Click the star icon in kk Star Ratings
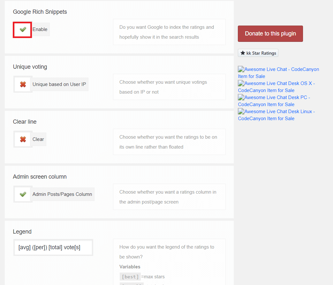 click(x=243, y=53)
